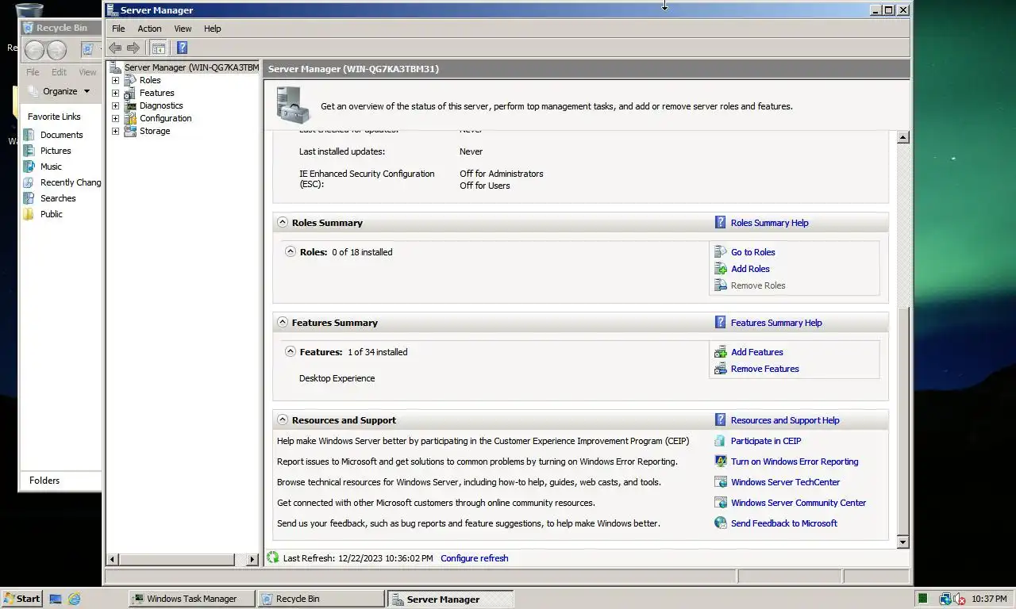Collapse the Features Summary section
The width and height of the screenshot is (1016, 609).
pos(283,323)
